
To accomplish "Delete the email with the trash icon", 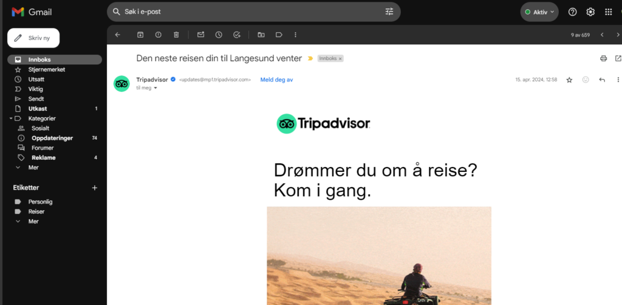I will [x=176, y=35].
